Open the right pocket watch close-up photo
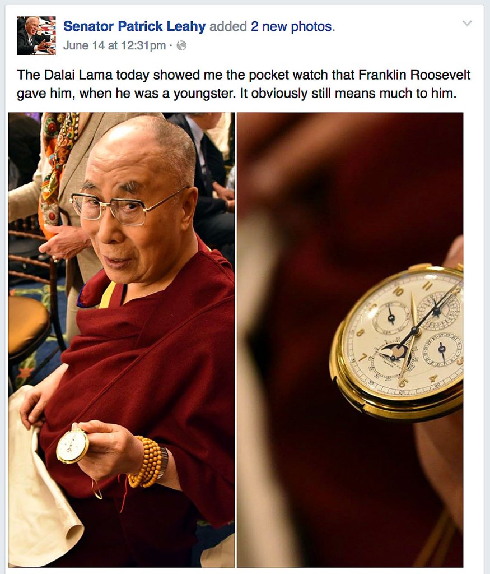The height and width of the screenshot is (574, 490). point(350,340)
